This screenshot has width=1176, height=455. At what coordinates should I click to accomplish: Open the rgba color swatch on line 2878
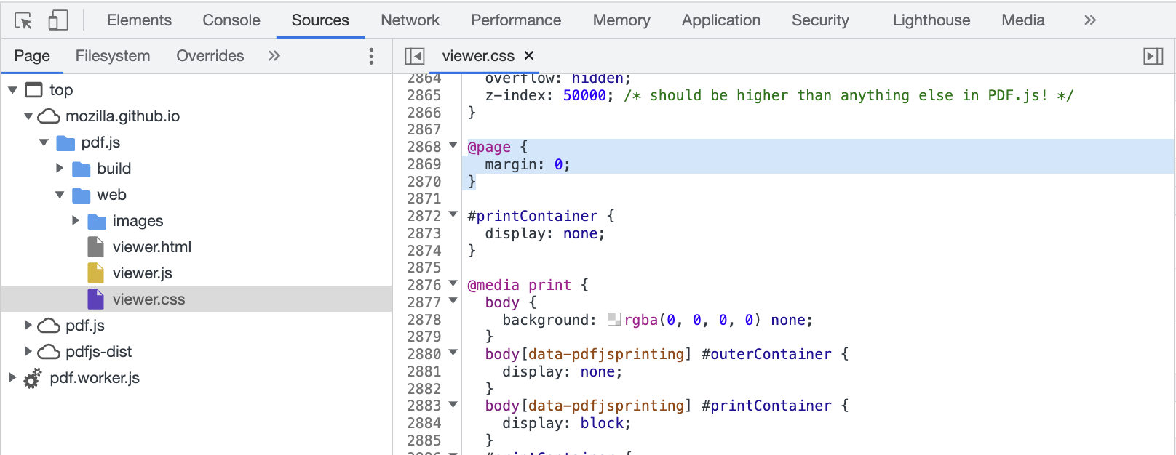pos(614,319)
